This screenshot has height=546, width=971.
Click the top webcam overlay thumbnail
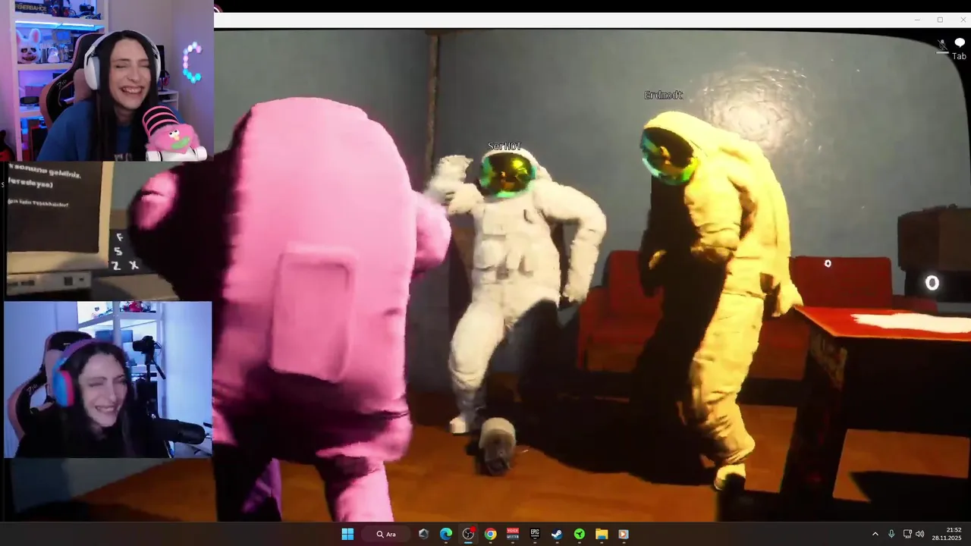107,80
